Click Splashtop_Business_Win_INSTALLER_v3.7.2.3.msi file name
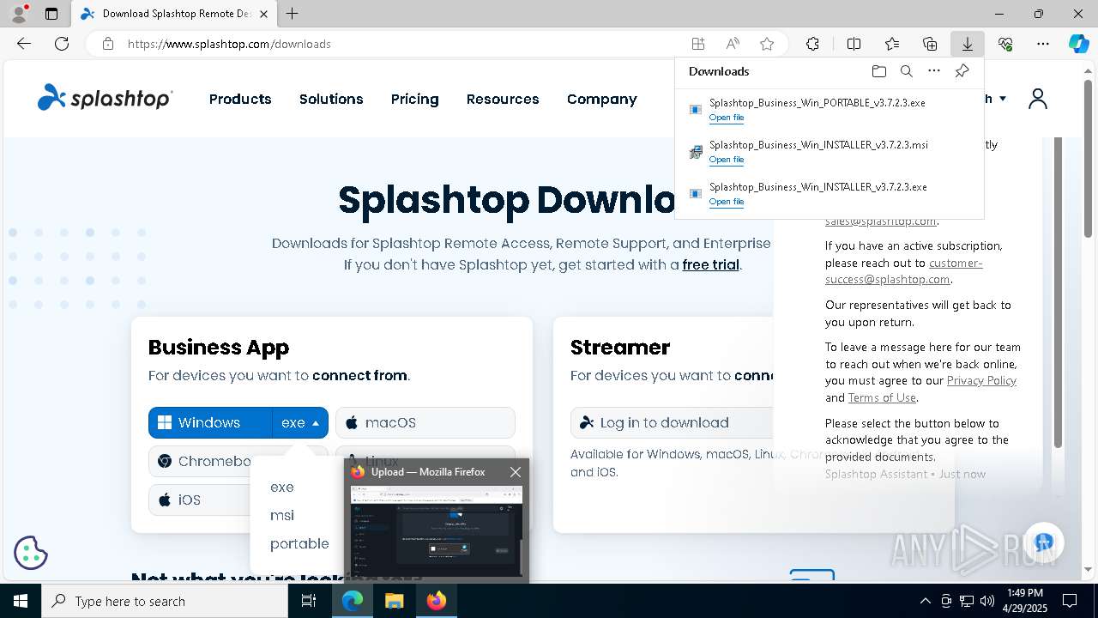1098x618 pixels. click(x=818, y=145)
